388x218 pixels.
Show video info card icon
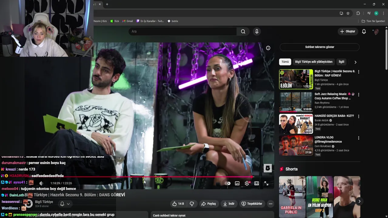click(268, 48)
